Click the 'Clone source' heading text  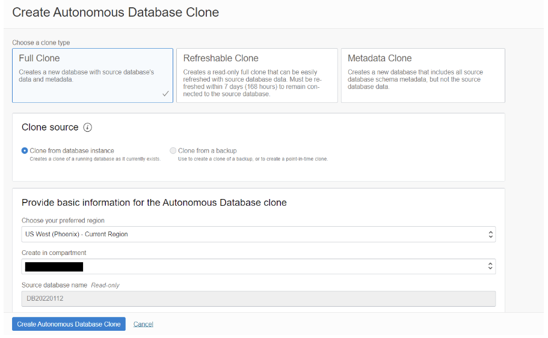click(x=50, y=128)
